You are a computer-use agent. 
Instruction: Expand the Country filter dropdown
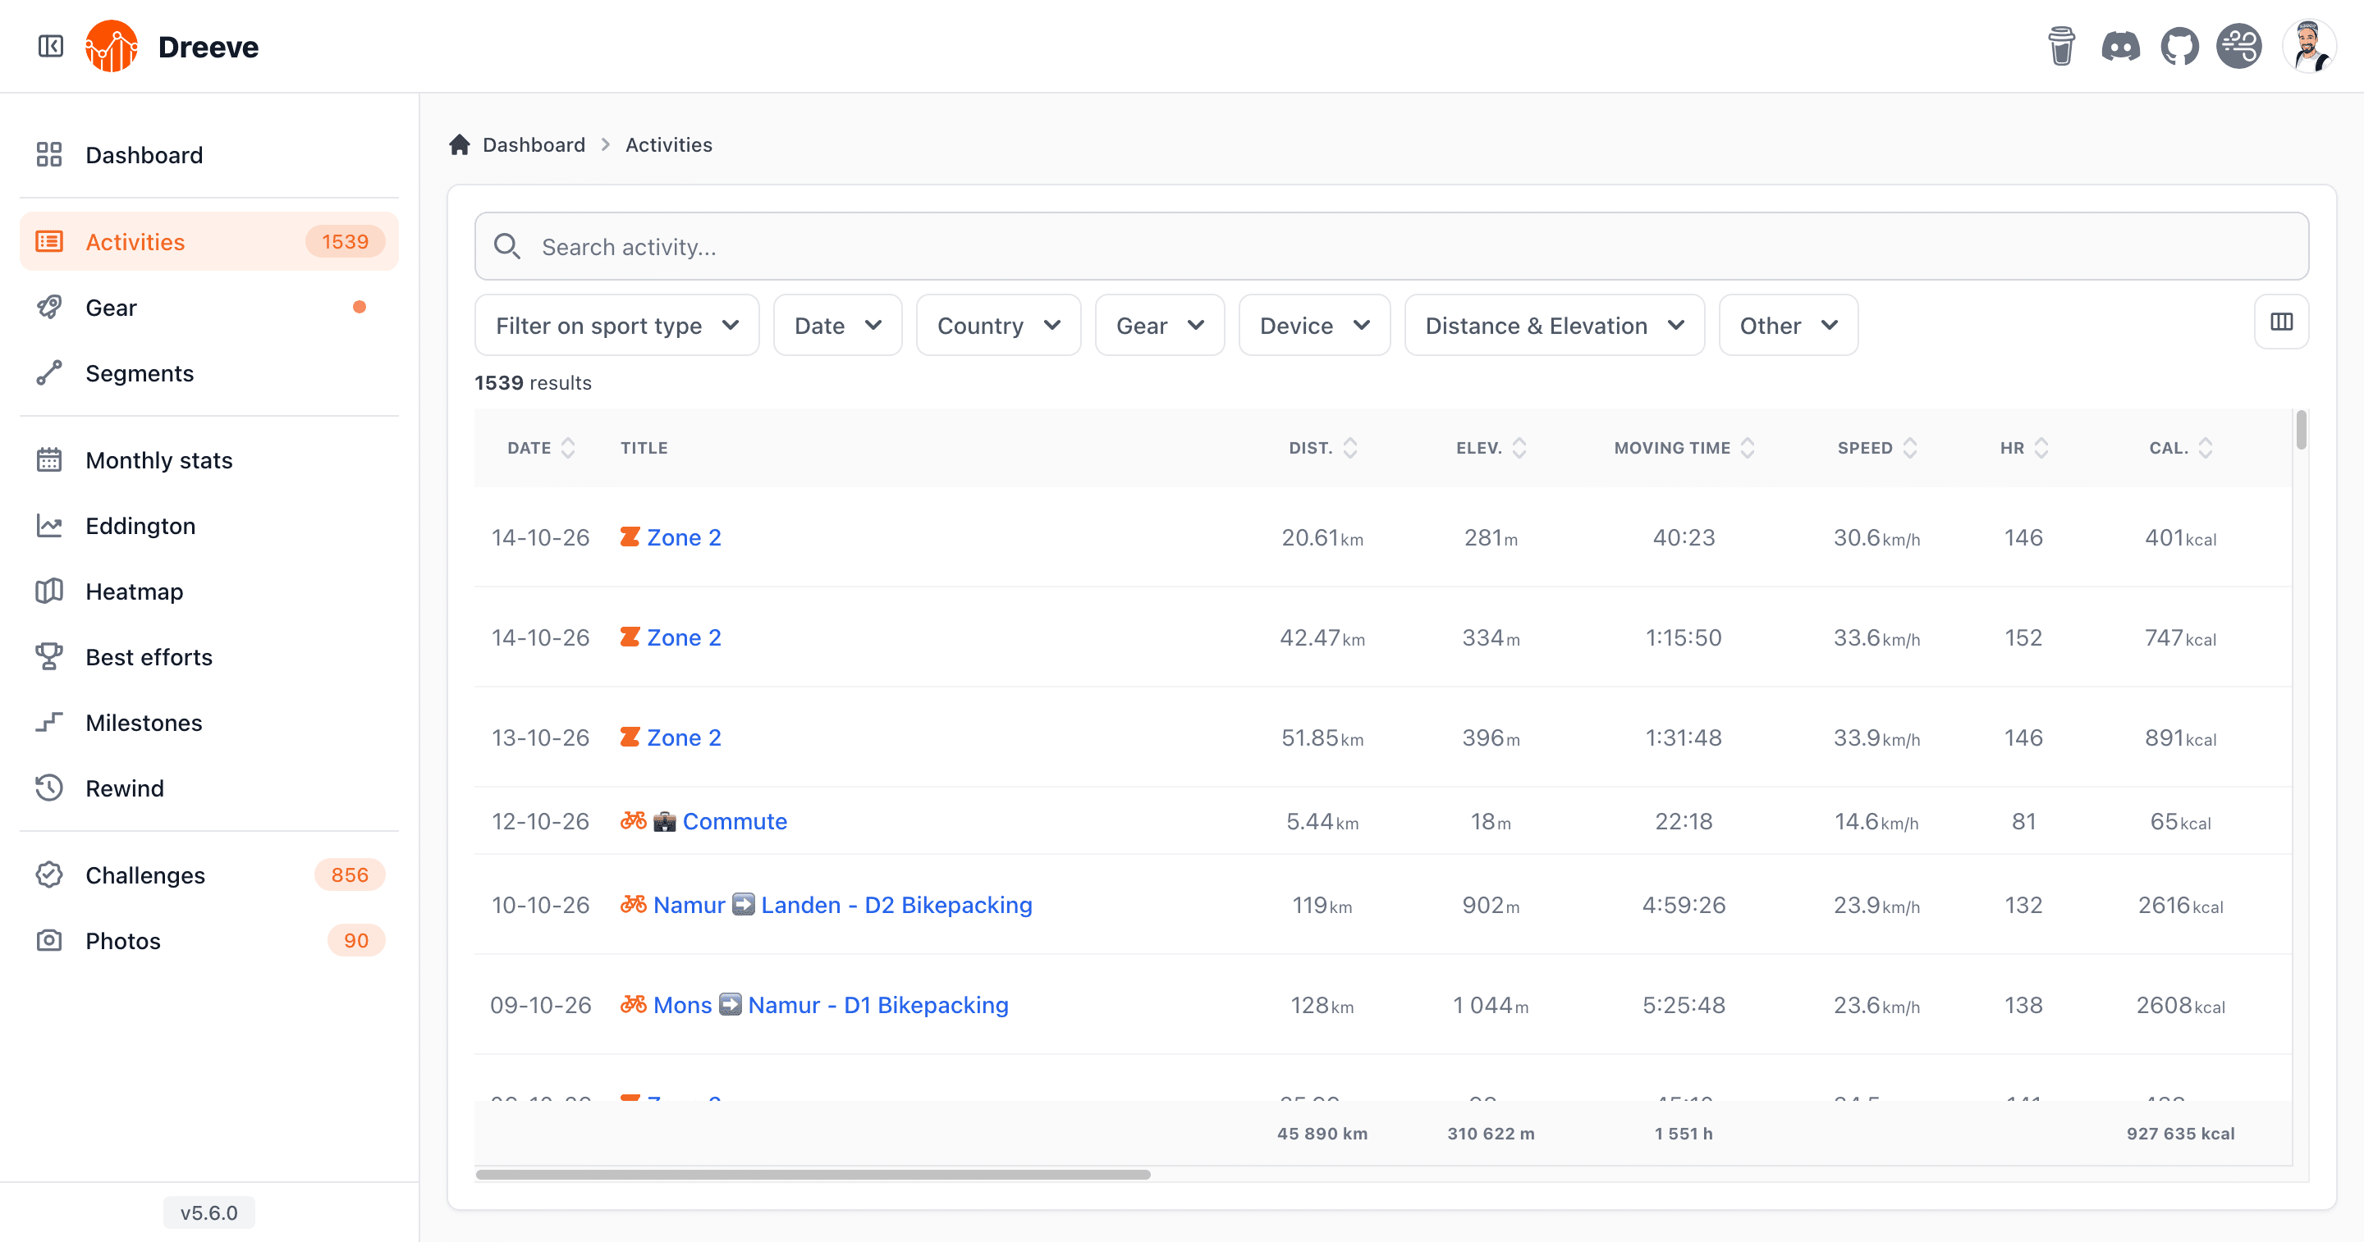pyautogui.click(x=998, y=326)
